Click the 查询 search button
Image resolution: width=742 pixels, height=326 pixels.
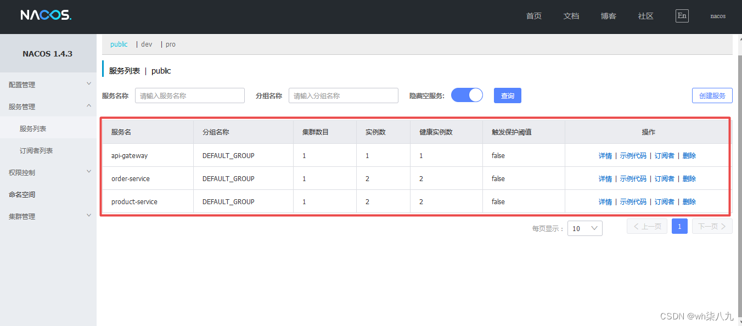click(x=508, y=95)
